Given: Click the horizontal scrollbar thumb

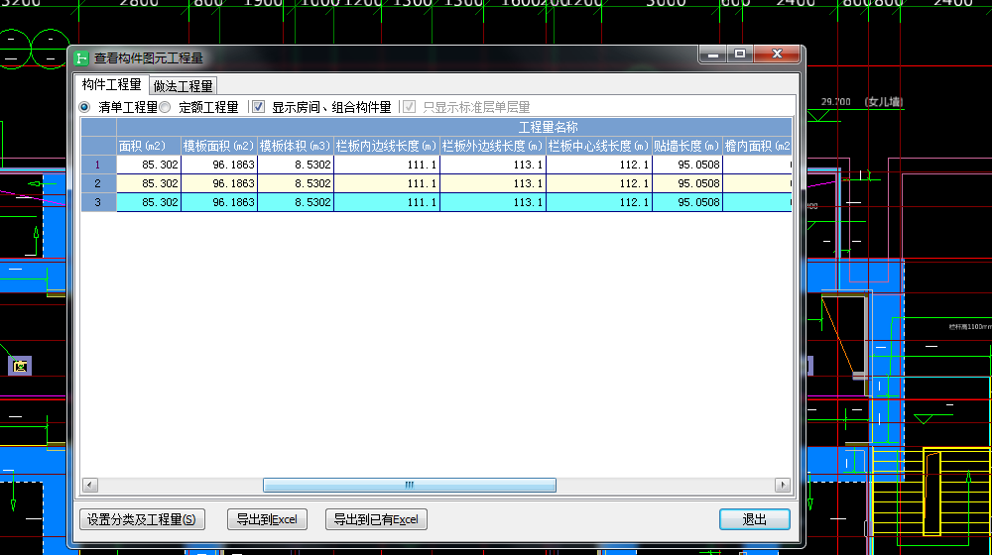Looking at the screenshot, I should tap(410, 485).
